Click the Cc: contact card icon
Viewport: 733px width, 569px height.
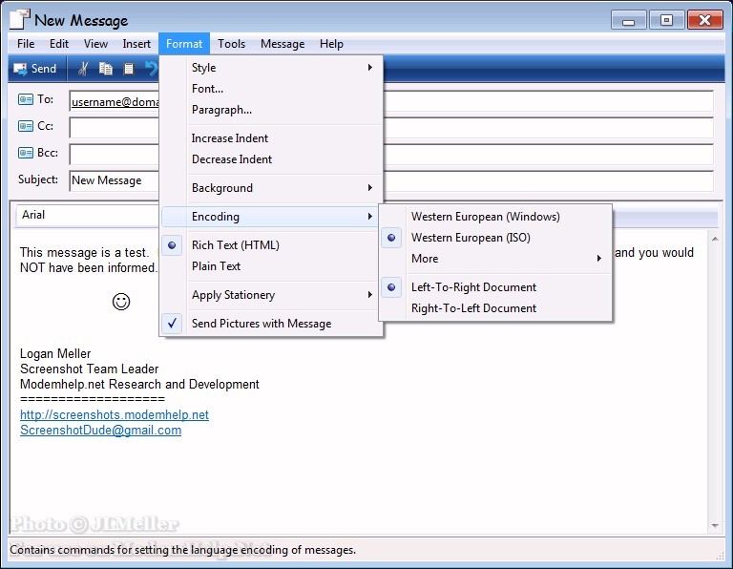click(26, 126)
